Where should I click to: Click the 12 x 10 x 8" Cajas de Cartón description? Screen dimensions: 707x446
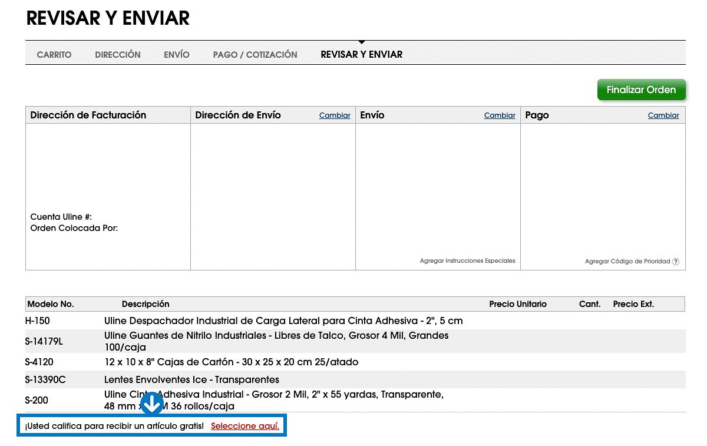[231, 362]
